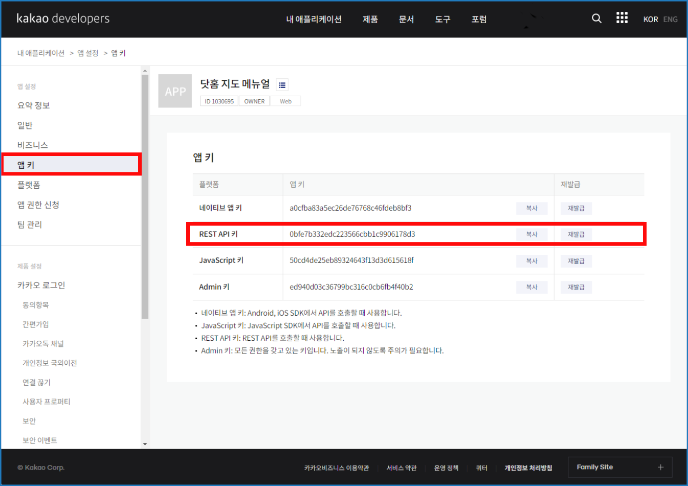Copy the 네이티브 앱 키 value
The height and width of the screenshot is (486, 688).
coord(531,208)
